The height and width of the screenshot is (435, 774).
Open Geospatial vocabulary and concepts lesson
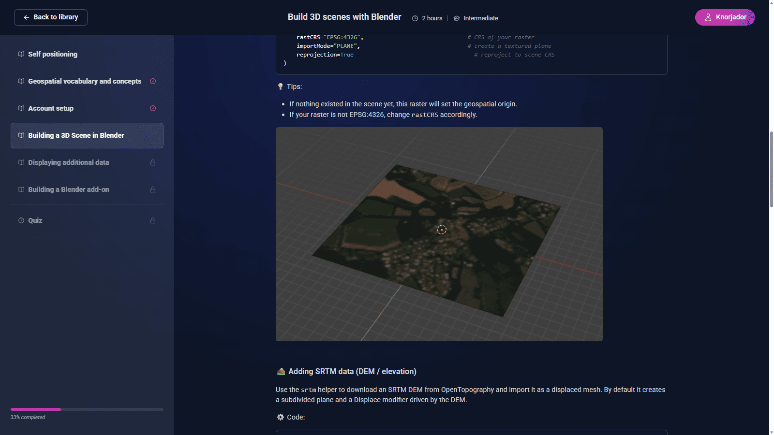pos(85,81)
